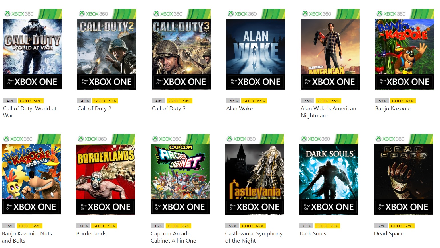
Task: Select Banjo Kazooie: Nuts and Bolts cover
Action: point(31,174)
